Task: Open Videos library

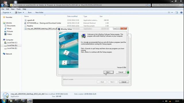Action: click(x=9, y=34)
